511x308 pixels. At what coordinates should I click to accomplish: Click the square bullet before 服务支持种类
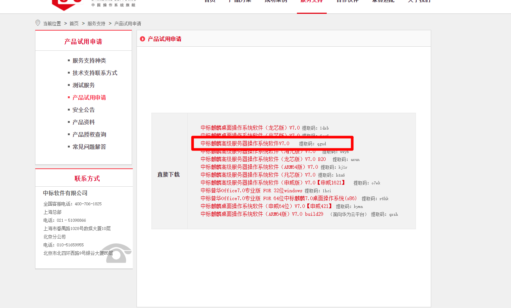pos(69,60)
